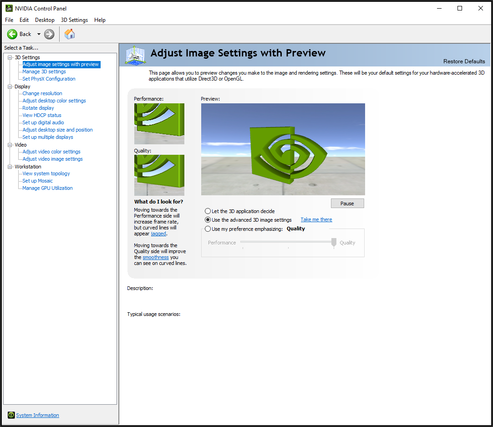
Task: Select 'Let the 3D application decide'
Action: coord(208,211)
